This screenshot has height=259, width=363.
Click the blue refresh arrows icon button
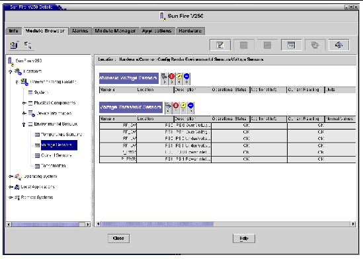[x=339, y=45]
